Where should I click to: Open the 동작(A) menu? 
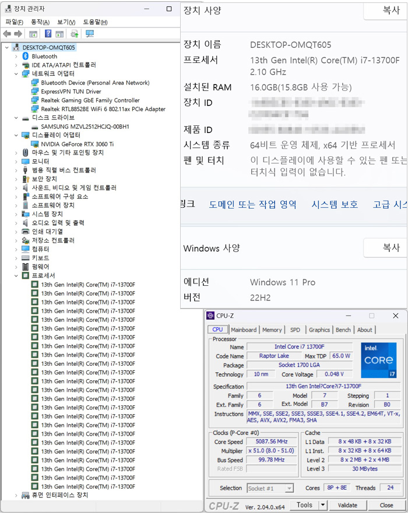pyautogui.click(x=40, y=22)
